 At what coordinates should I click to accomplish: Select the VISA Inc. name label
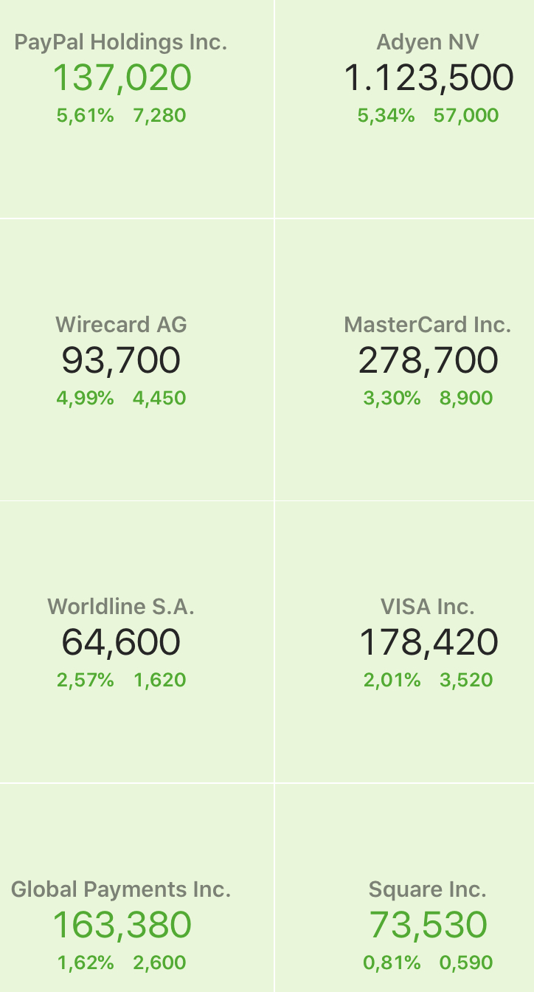428,607
